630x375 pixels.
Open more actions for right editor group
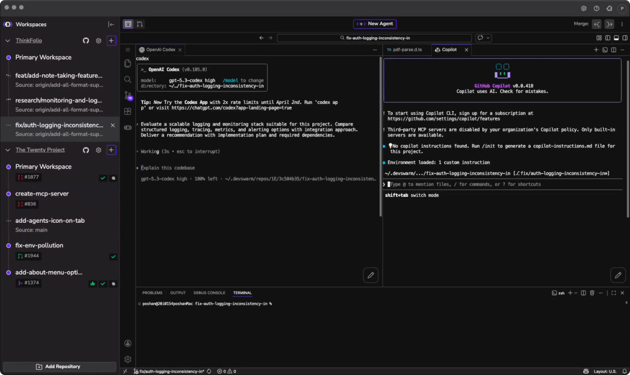pyautogui.click(x=622, y=50)
